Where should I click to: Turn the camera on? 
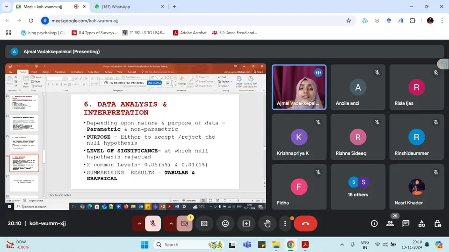[x=184, y=223]
